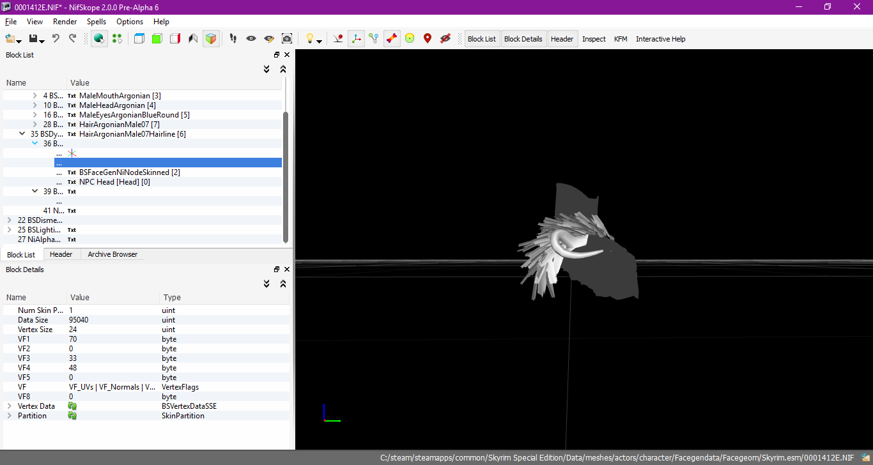Expand the HairArgonianMale07 [7] node
Image resolution: width=873 pixels, height=465 pixels.
[x=35, y=125]
